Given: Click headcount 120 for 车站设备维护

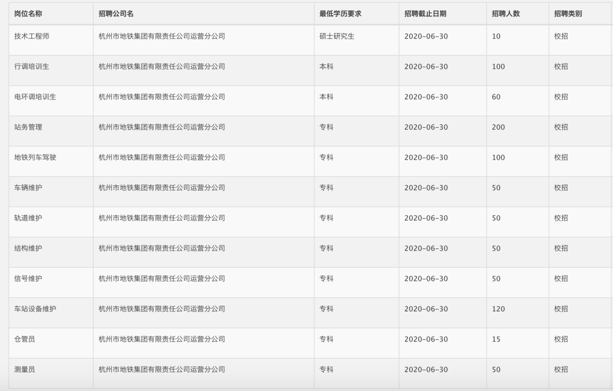Looking at the screenshot, I should (x=498, y=309).
